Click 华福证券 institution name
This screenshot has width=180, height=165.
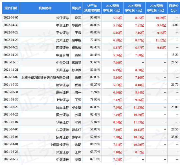pyautogui.click(x=62, y=122)
